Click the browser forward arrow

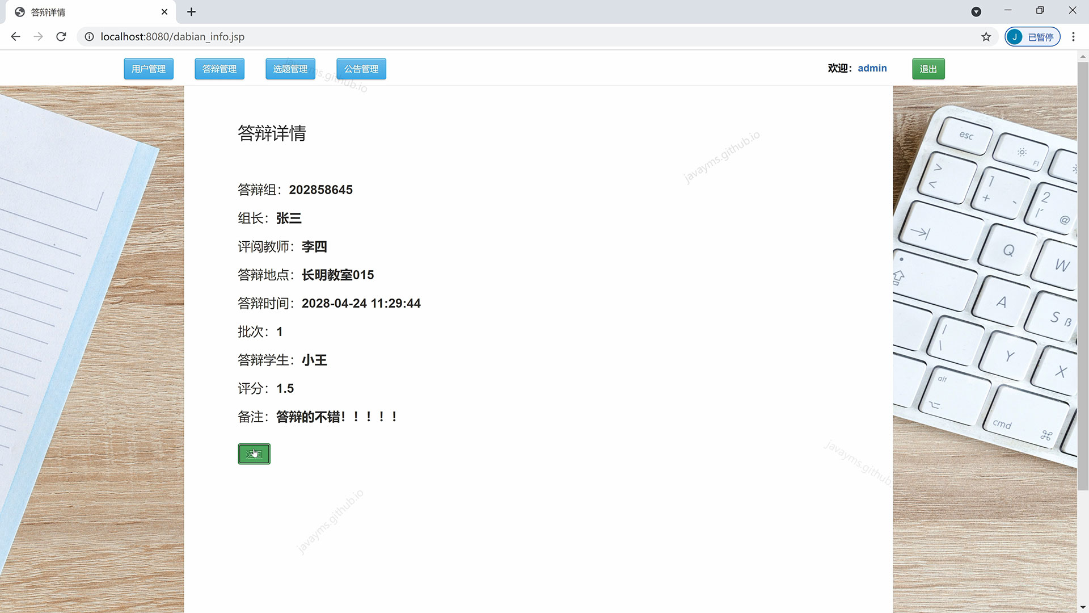[x=38, y=36]
